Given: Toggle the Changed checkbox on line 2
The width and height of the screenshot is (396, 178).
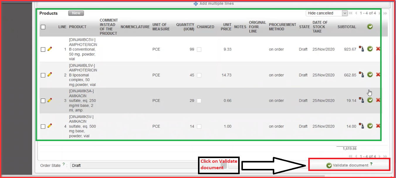Looking at the screenshot, I should tap(199, 75).
